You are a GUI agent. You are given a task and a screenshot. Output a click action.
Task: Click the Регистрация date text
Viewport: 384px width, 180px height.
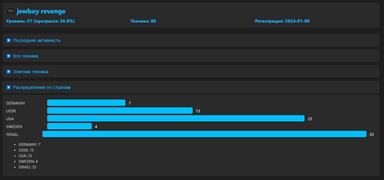point(282,21)
